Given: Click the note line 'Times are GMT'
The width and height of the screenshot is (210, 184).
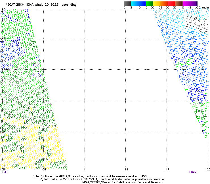Looking at the screenshot, I should [55, 176].
